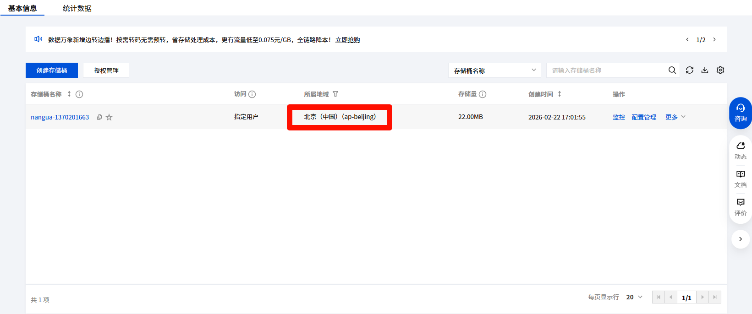Open the 立即抢购 link
Image resolution: width=752 pixels, height=314 pixels.
(x=347, y=40)
